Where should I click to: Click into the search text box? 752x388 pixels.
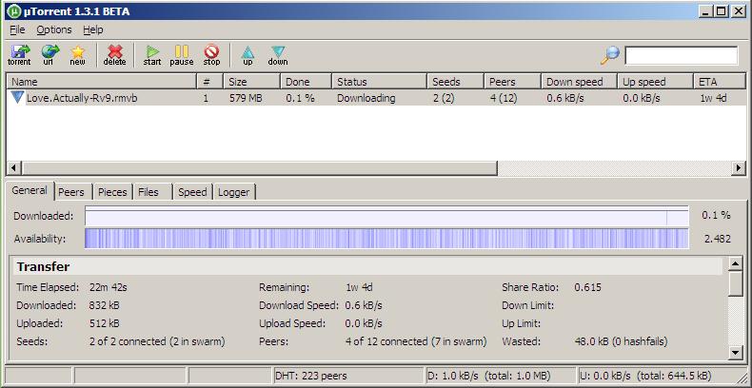point(681,55)
